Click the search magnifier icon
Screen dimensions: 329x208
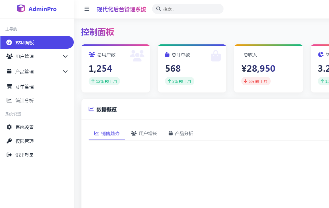click(x=159, y=9)
